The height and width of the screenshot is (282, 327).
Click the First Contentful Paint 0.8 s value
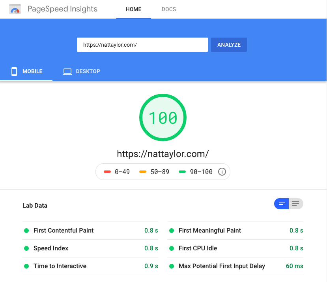tap(151, 230)
